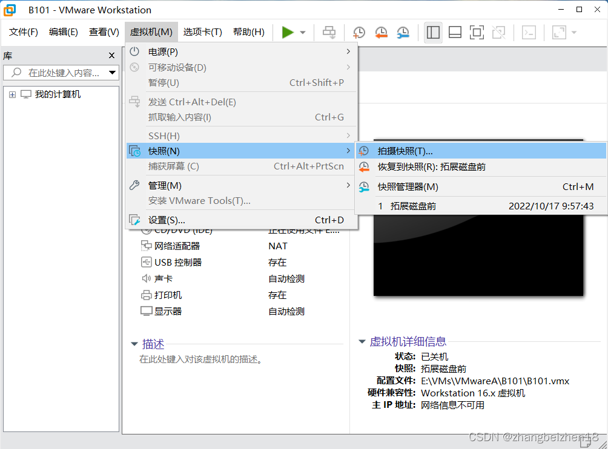
Task: Close the 虚拟机(M) menu
Action: click(151, 31)
